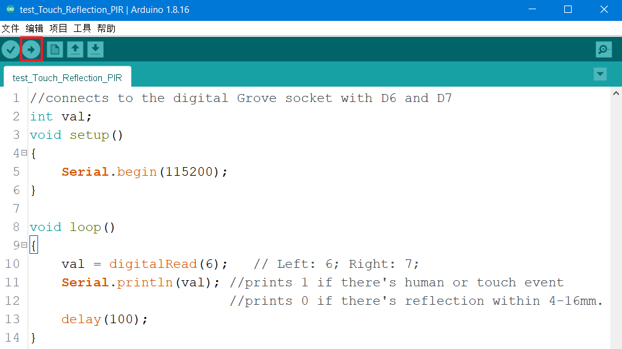Open the 文件 menu
This screenshot has width=622, height=349.
pyautogui.click(x=10, y=28)
